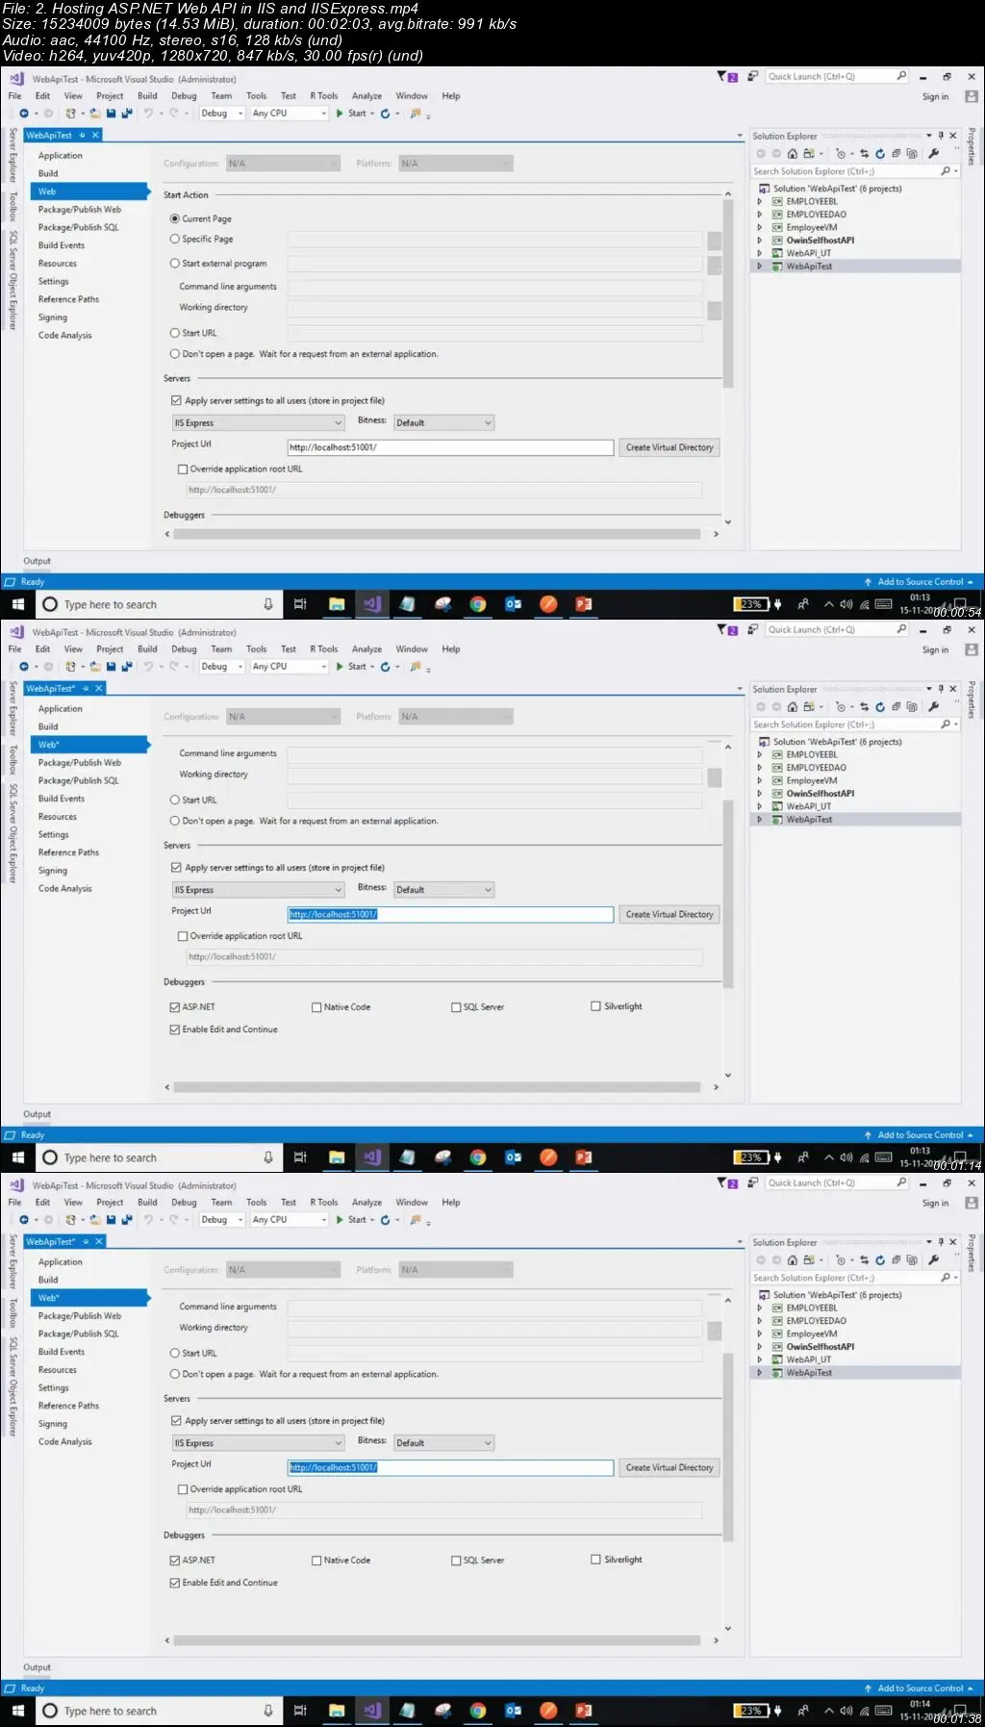Viewport: 985px width, 1727px height.
Task: Expand EMPLOYEEBL project node in top frame
Action: pos(760,202)
